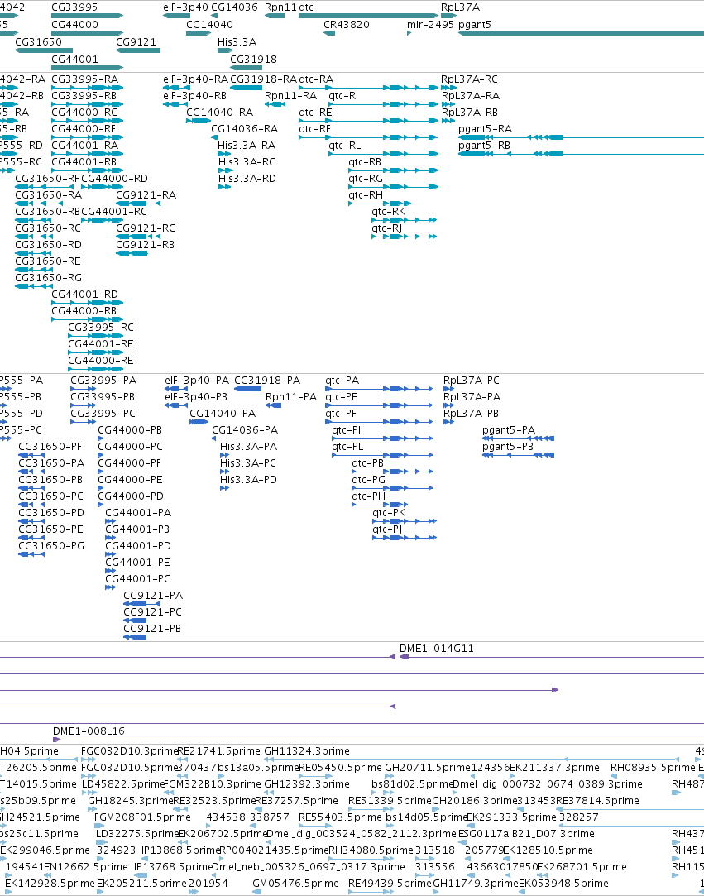Open transcript His3.3A-RD
The width and height of the screenshot is (704, 896).
pos(247,178)
